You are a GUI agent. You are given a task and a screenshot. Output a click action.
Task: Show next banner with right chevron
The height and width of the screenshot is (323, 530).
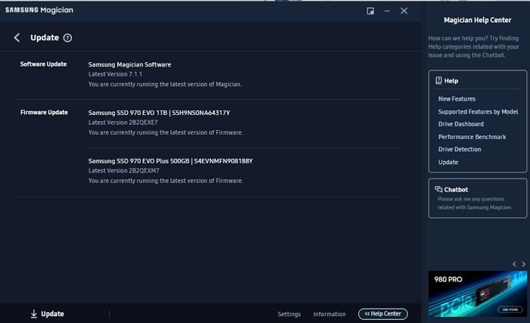(x=524, y=264)
